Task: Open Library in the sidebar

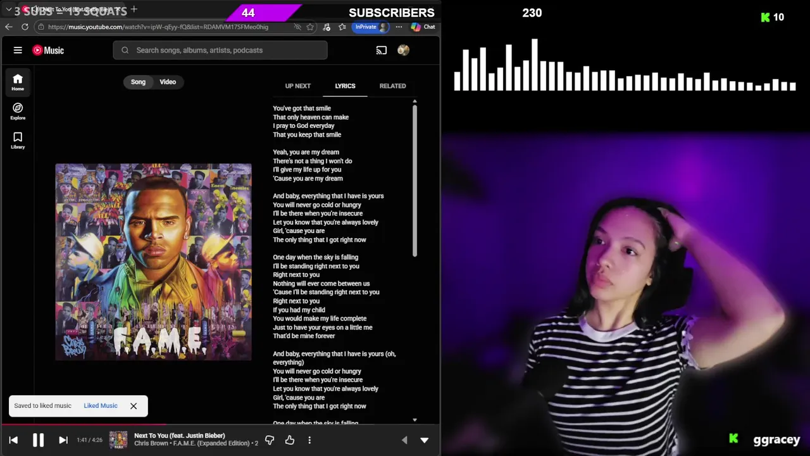Action: pyautogui.click(x=18, y=141)
